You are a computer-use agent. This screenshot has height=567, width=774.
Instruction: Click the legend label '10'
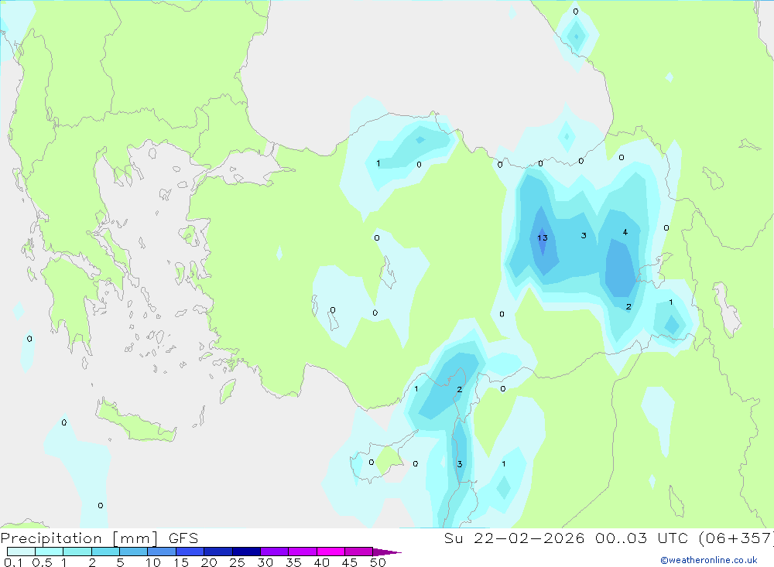pos(153,562)
